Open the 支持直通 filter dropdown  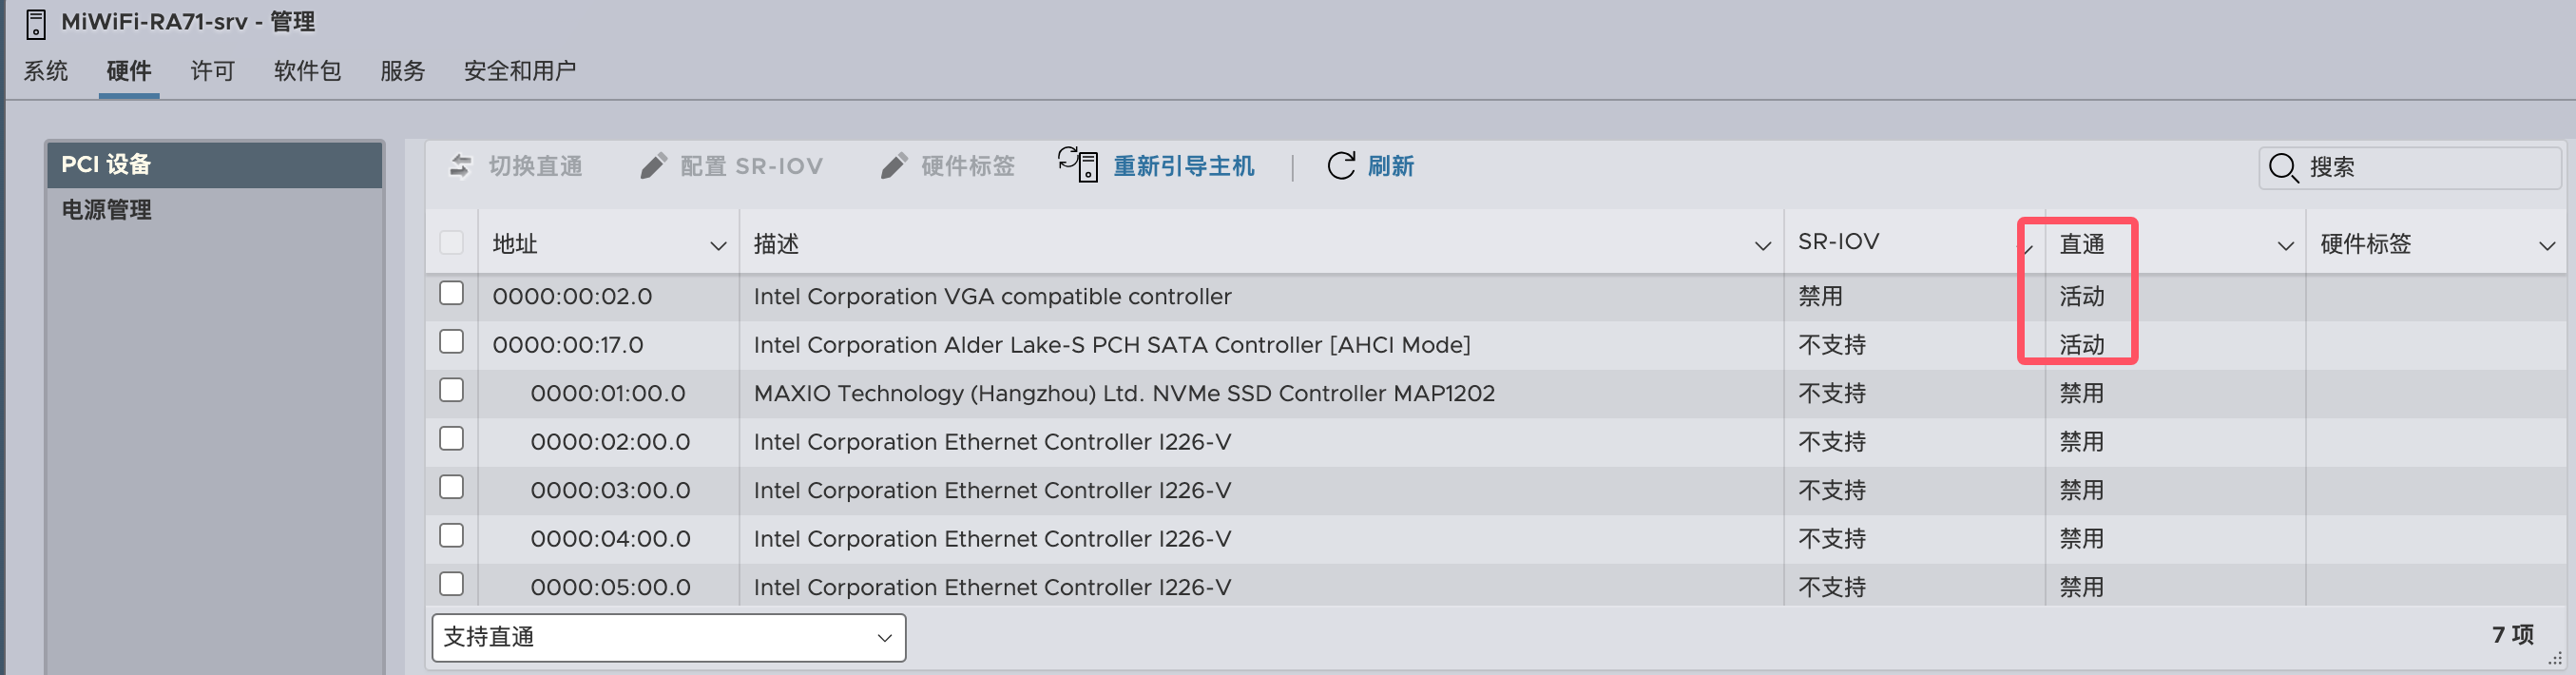[668, 637]
